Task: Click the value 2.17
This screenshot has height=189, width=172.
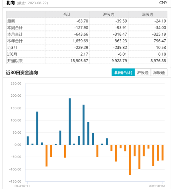Action: [84, 54]
